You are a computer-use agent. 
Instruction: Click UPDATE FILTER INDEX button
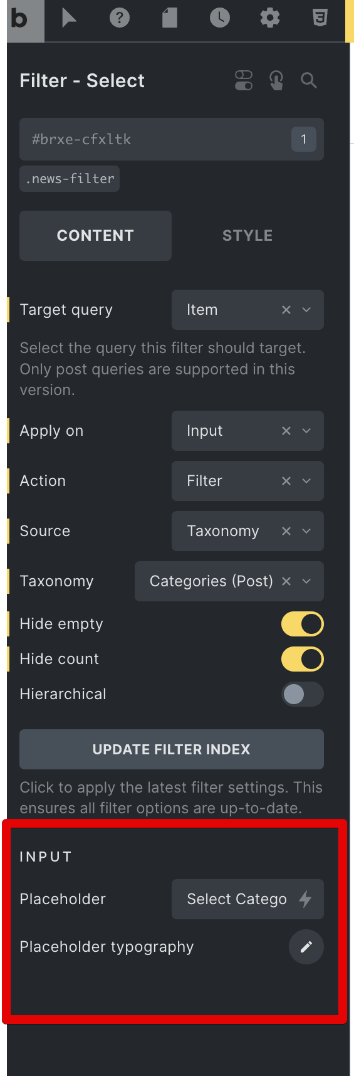[172, 749]
